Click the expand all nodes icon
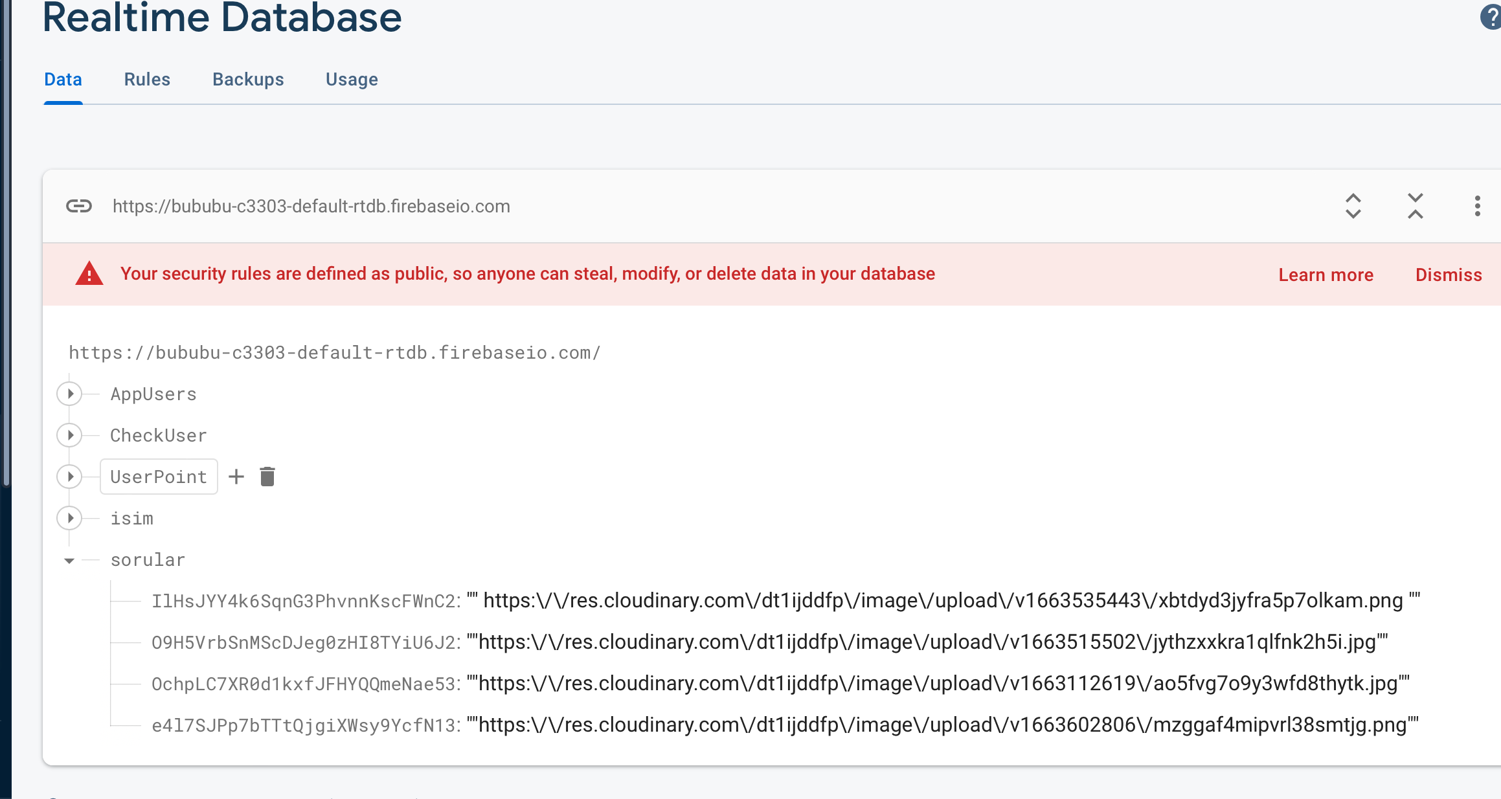Image resolution: width=1501 pixels, height=799 pixels. (x=1353, y=207)
